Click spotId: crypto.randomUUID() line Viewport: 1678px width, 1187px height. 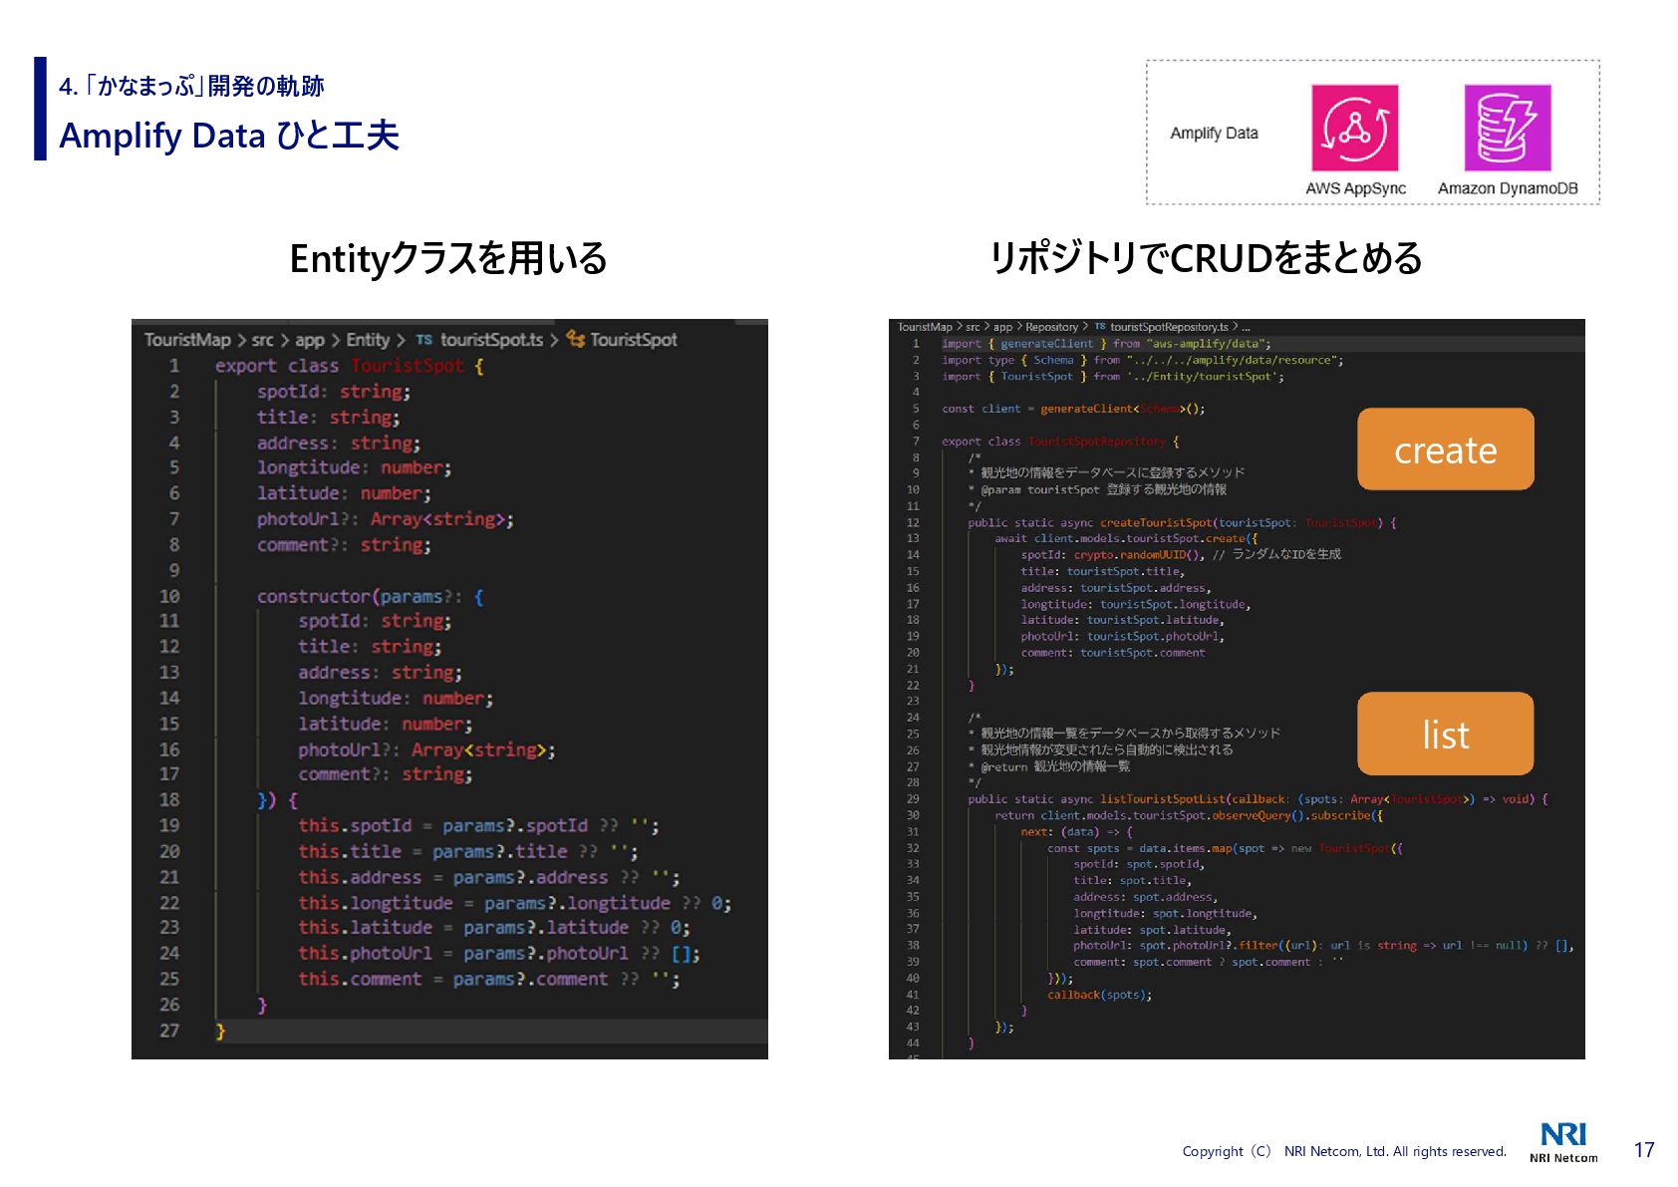1181,554
